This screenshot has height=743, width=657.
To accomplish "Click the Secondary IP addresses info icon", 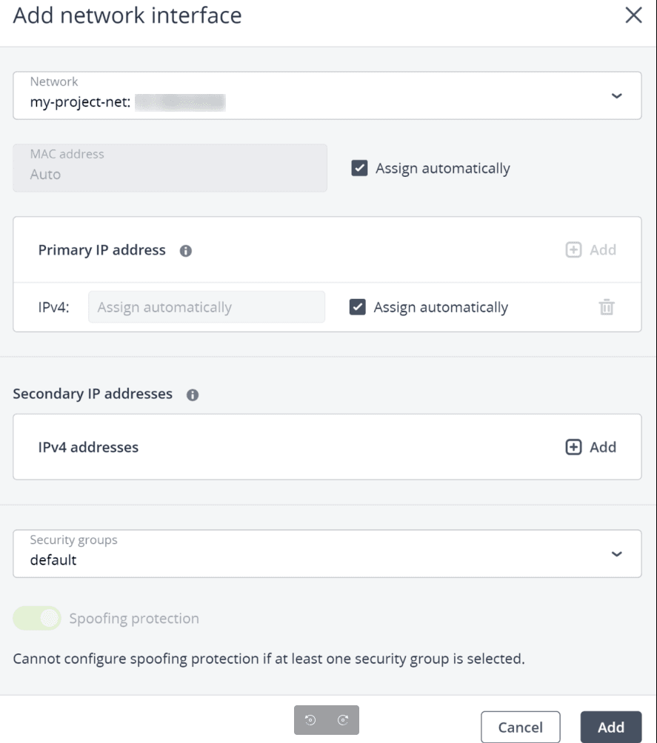I will point(193,395).
